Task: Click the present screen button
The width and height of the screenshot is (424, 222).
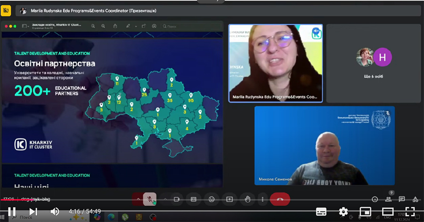Action: click(229, 199)
